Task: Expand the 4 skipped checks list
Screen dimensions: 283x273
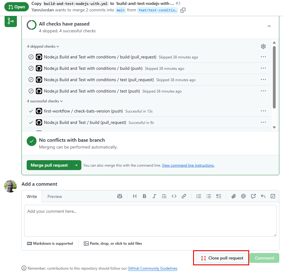Action: [x=43, y=46]
